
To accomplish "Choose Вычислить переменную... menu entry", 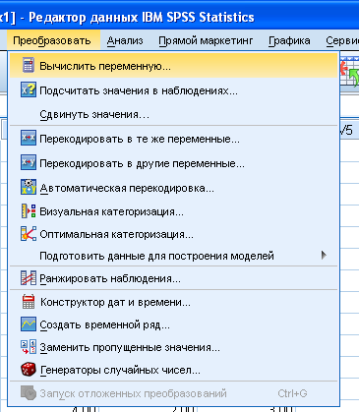I will (173, 66).
